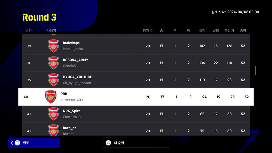Click Arsenal crest in highlighted PRK- row

pyautogui.click(x=51, y=97)
